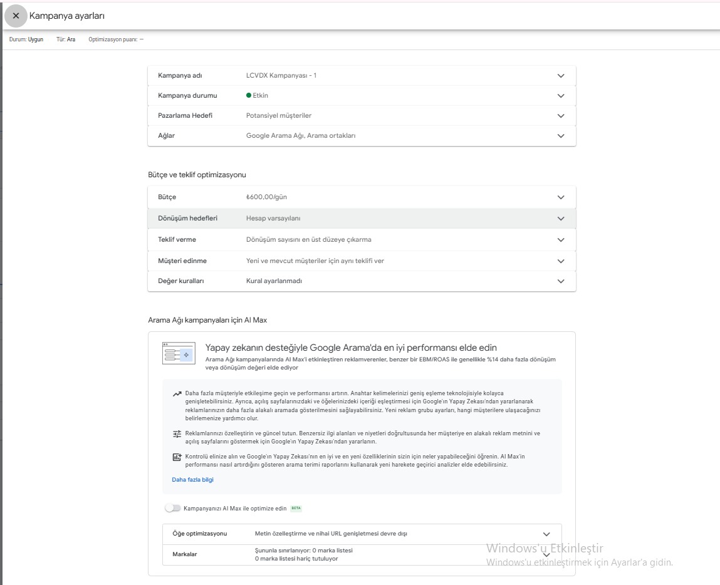Expand the Müşteri edinme row chevron
The height and width of the screenshot is (585, 720).
[561, 261]
